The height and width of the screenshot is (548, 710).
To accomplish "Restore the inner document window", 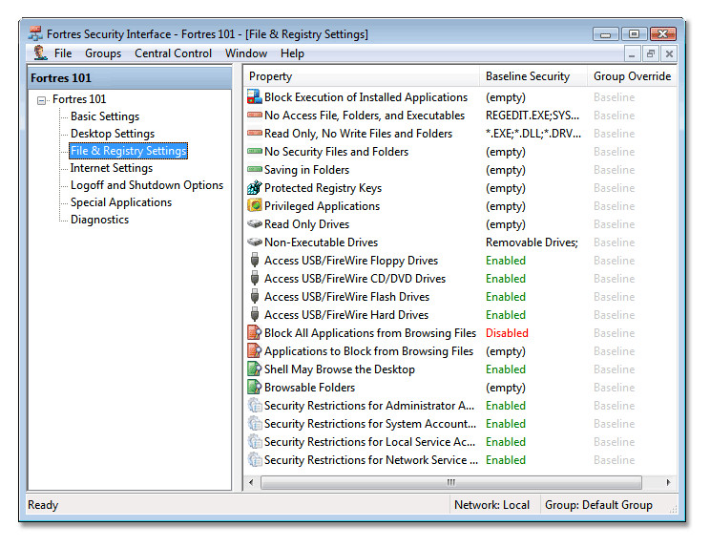I will tap(651, 54).
